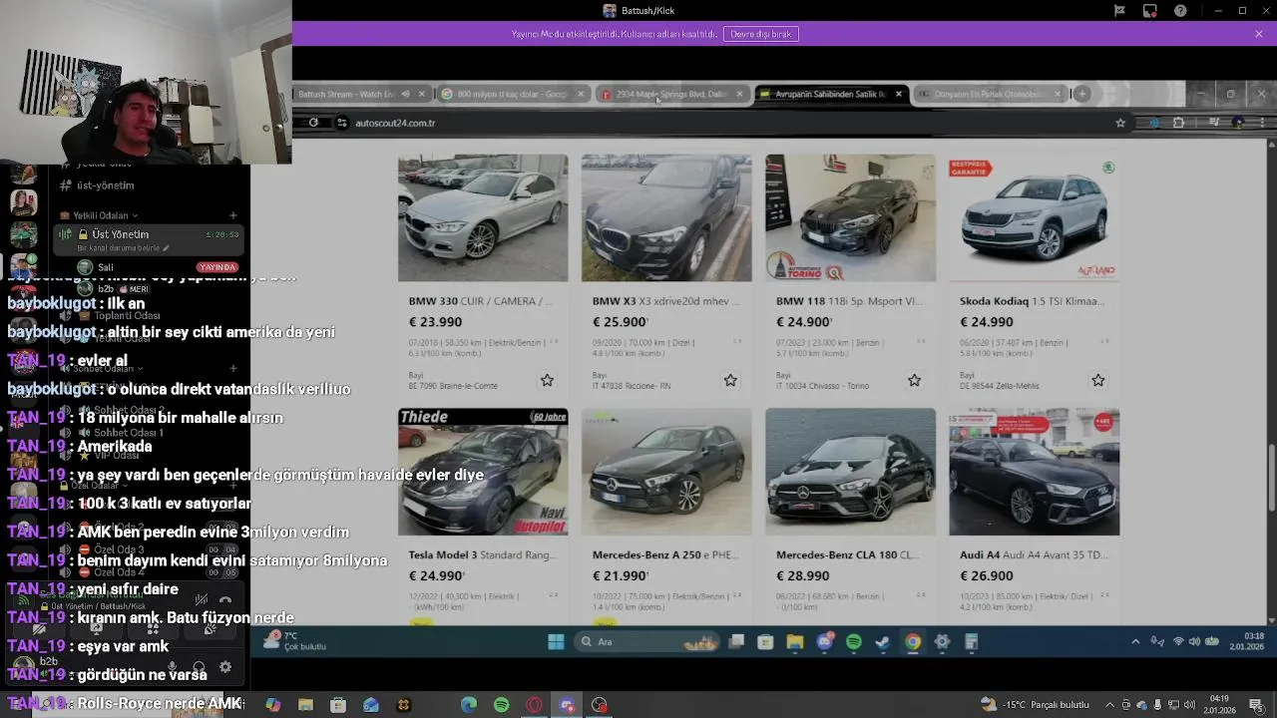1277x718 pixels.
Task: Open the Chrome three-dot menu
Action: click(1260, 123)
